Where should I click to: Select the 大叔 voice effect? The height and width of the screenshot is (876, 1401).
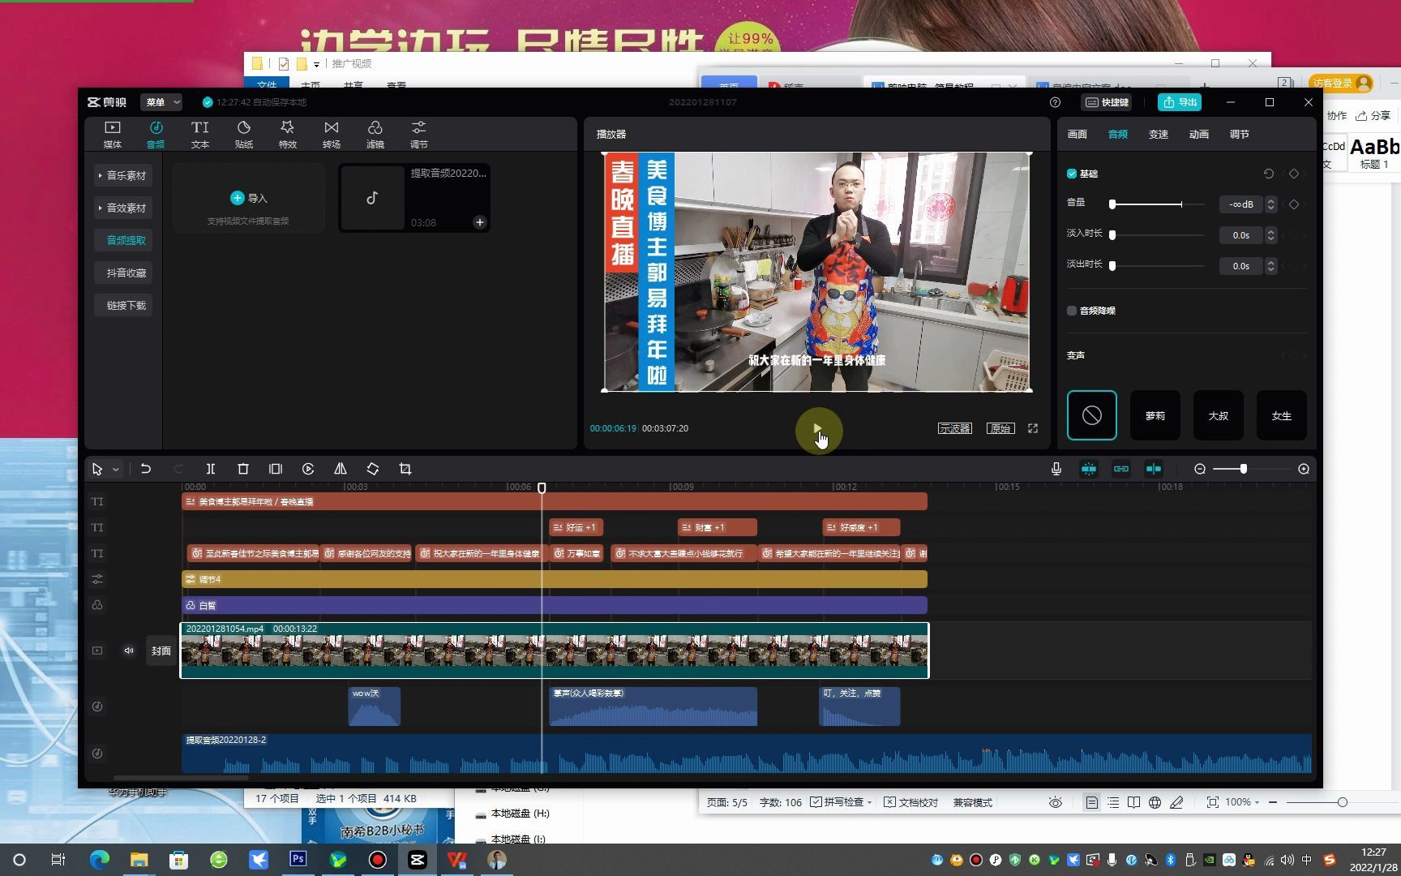pyautogui.click(x=1219, y=415)
